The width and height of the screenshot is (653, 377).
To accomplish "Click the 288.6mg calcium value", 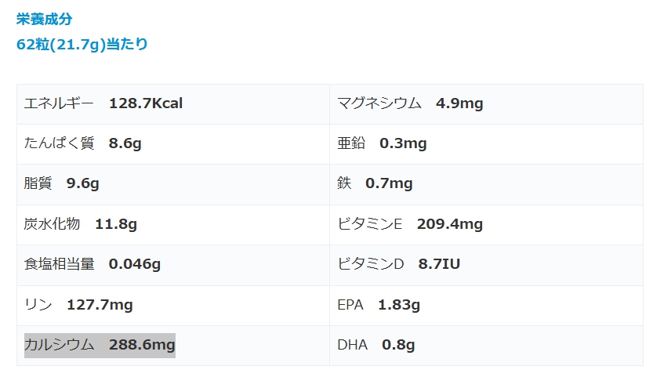I will coord(142,345).
